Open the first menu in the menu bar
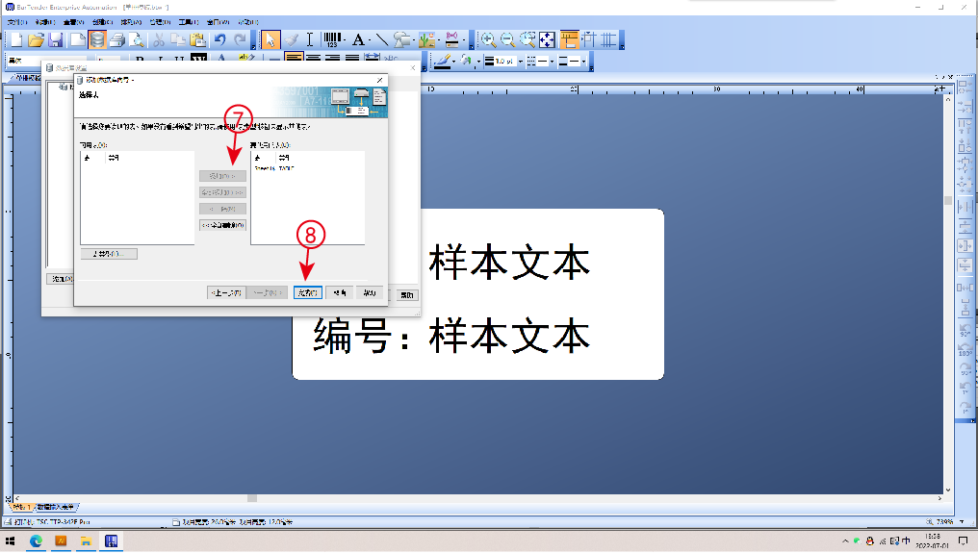The height and width of the screenshot is (553, 978). (x=14, y=21)
